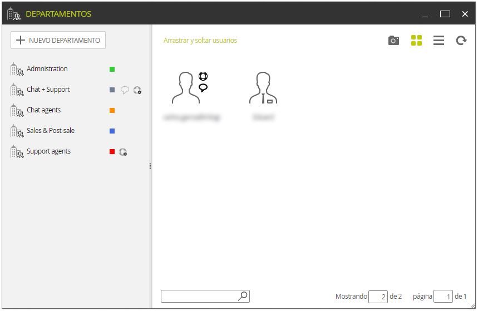Switch to list view icon
The image size is (478, 311).
[438, 40]
